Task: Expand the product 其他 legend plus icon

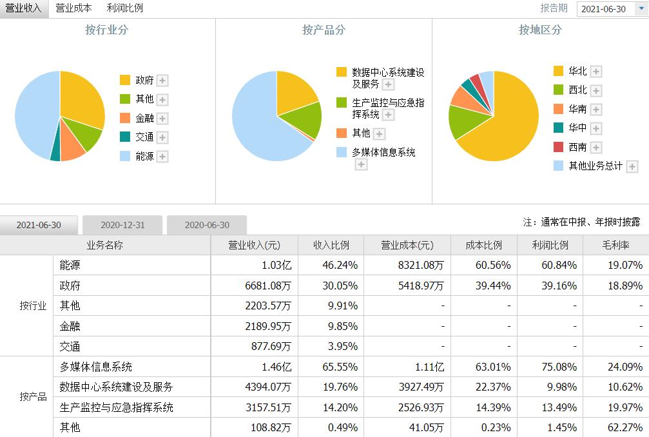Action: pyautogui.click(x=379, y=133)
